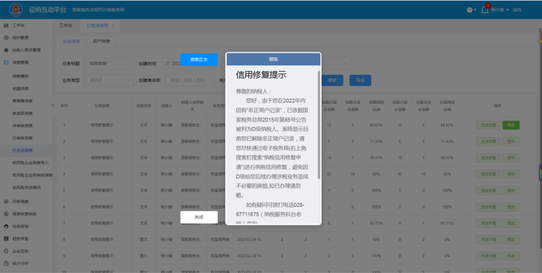Open 创建消息 in the sidebar

coord(21,89)
